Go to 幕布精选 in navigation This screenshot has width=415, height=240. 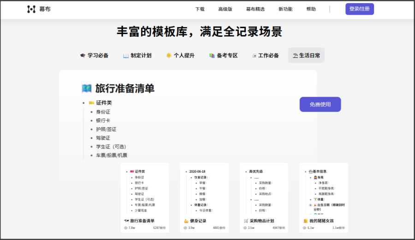point(255,9)
